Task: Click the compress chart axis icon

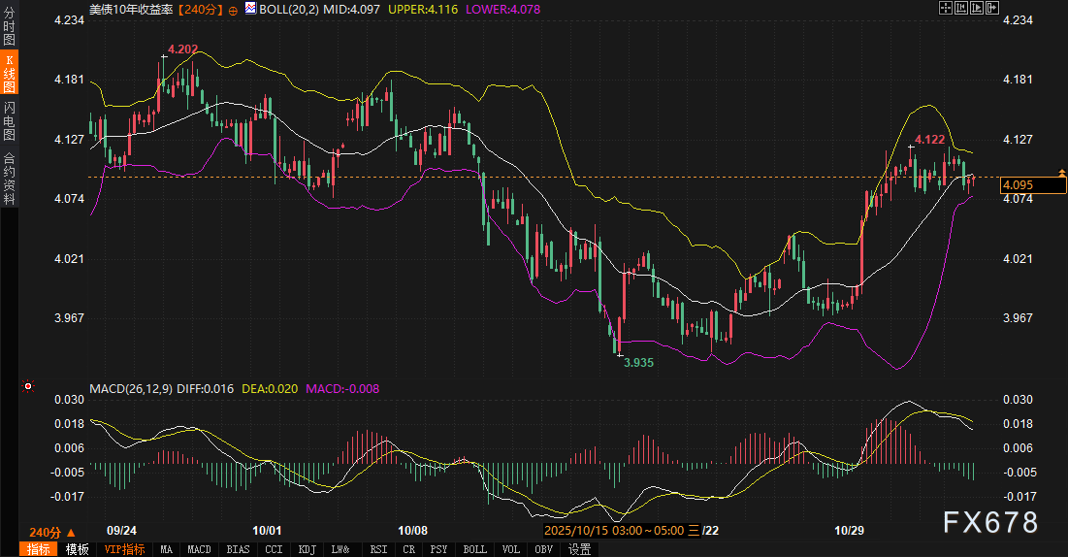Action: (x=962, y=8)
